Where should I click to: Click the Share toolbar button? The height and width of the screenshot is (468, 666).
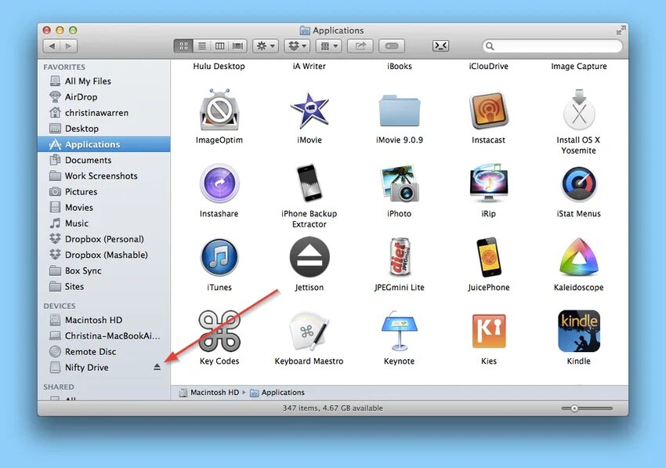[x=360, y=46]
